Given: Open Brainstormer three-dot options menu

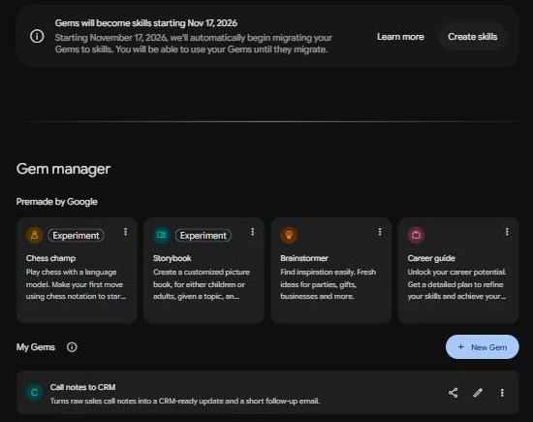Looking at the screenshot, I should (380, 232).
